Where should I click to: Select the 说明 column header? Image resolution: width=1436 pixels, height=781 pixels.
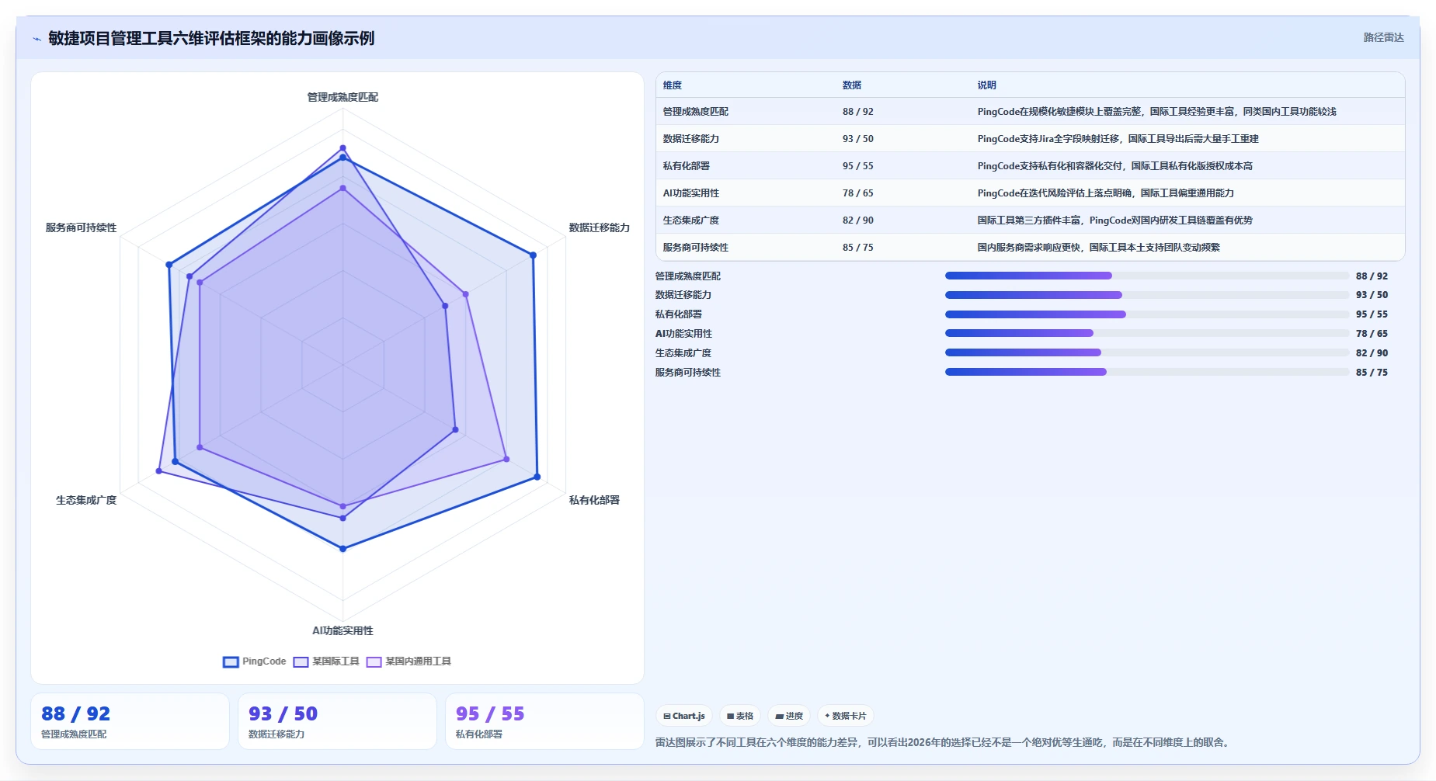[986, 85]
